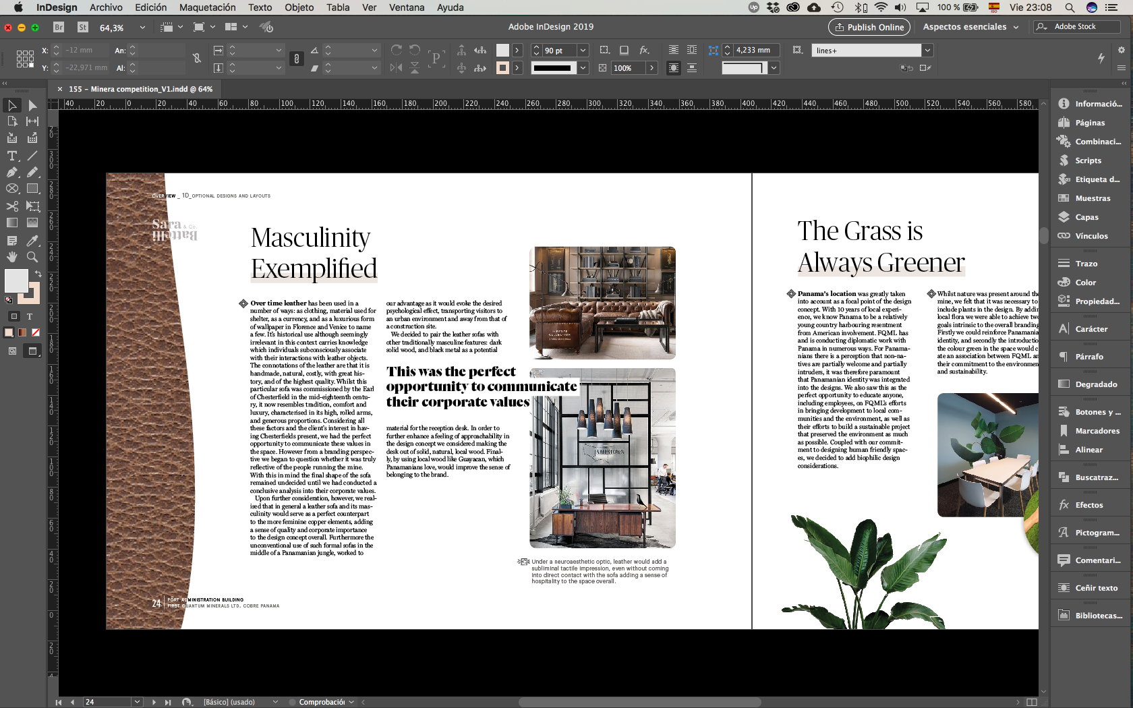The image size is (1133, 708).
Task: Open the fx effects icon
Action: coord(644,50)
